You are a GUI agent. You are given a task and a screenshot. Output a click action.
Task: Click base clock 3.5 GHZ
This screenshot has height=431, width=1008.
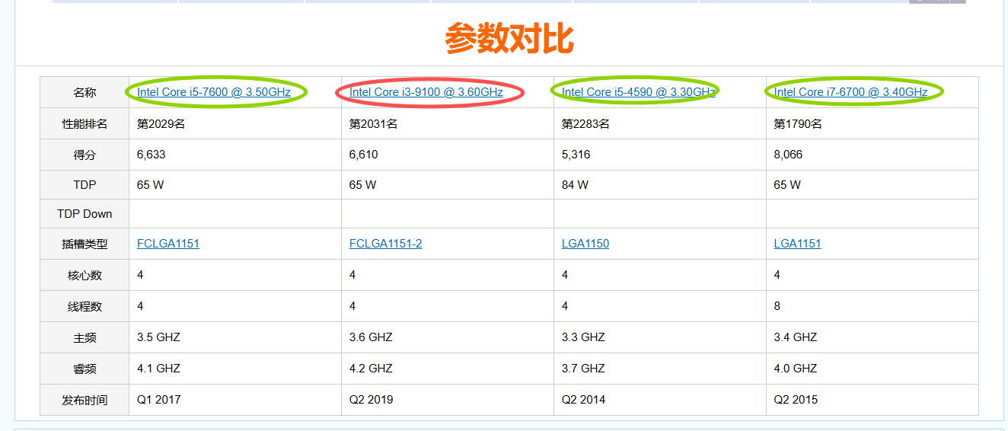[x=158, y=337]
